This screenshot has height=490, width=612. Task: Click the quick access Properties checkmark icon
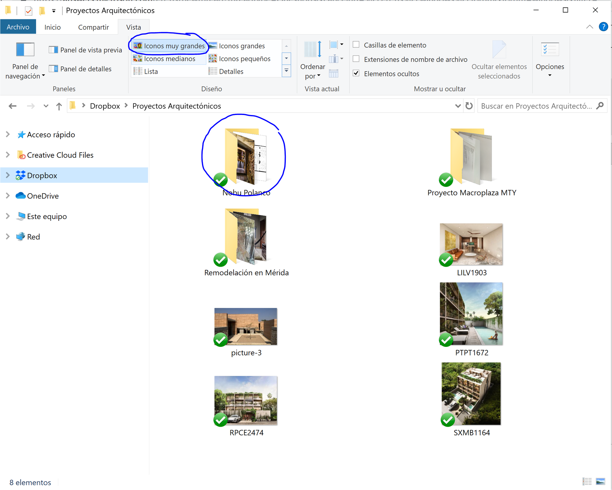[28, 11]
